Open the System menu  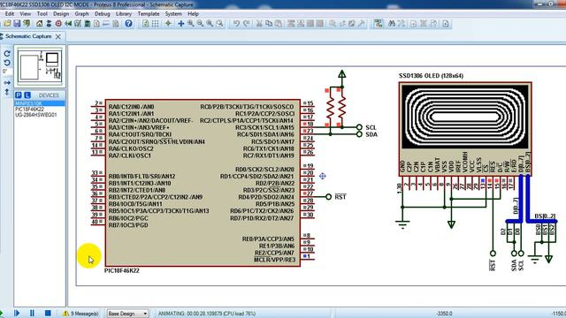pyautogui.click(x=173, y=14)
